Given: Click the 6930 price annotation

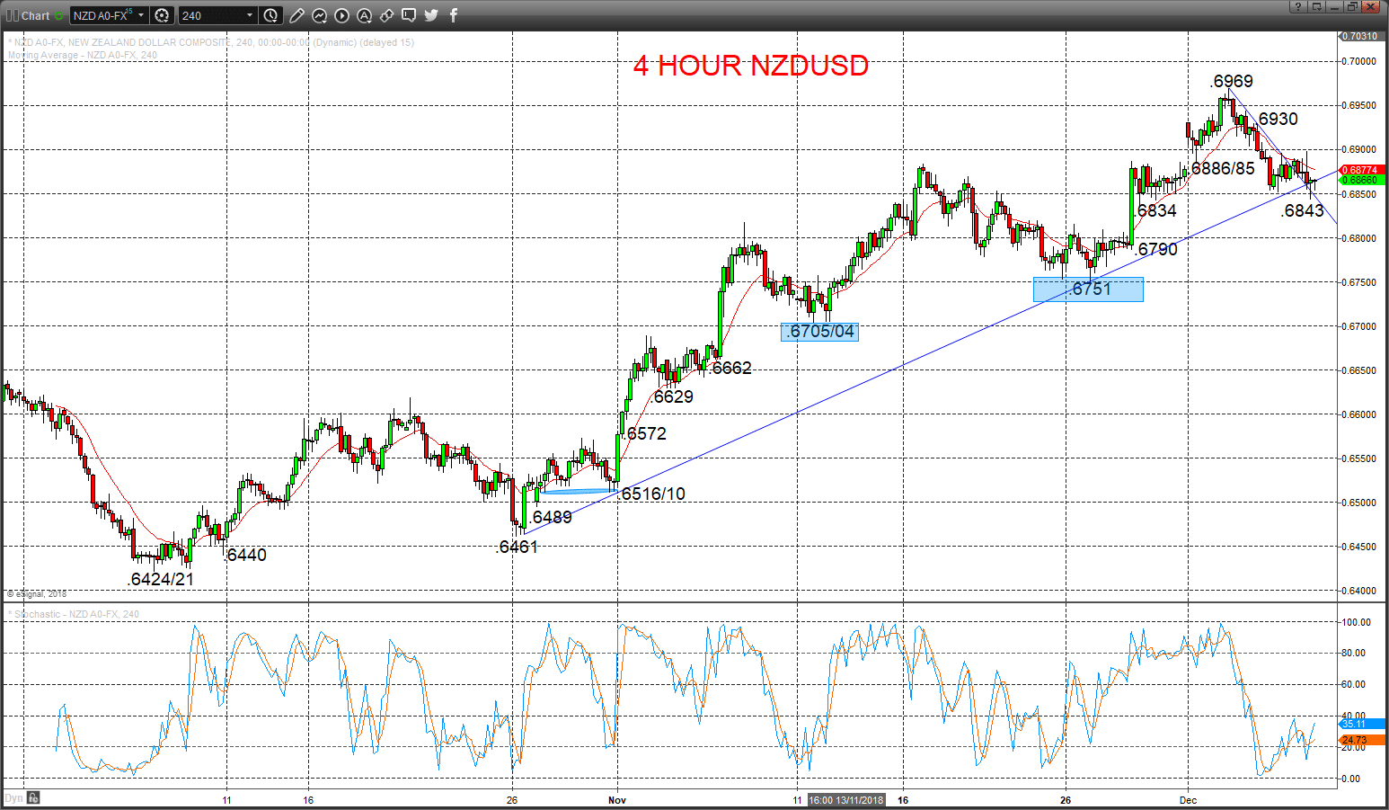Looking at the screenshot, I should [1278, 119].
